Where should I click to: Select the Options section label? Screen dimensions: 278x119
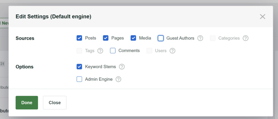[x=25, y=67]
